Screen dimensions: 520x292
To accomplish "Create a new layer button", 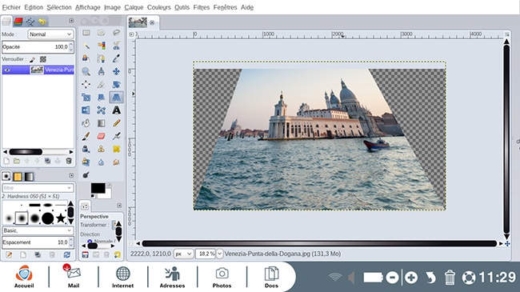I will [x=6, y=161].
